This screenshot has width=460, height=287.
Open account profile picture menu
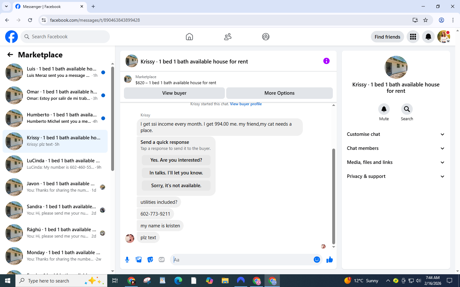pos(444,37)
